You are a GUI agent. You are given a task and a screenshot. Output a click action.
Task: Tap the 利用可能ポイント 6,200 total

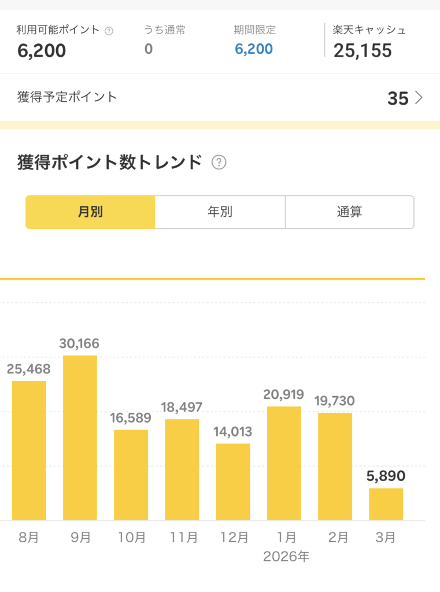[42, 51]
